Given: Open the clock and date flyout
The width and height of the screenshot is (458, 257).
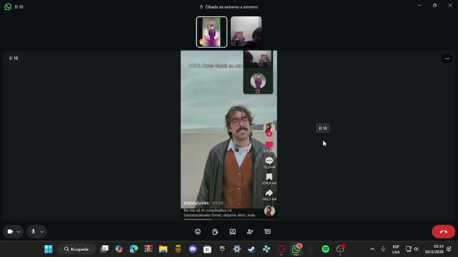Looking at the screenshot, I should (434, 249).
